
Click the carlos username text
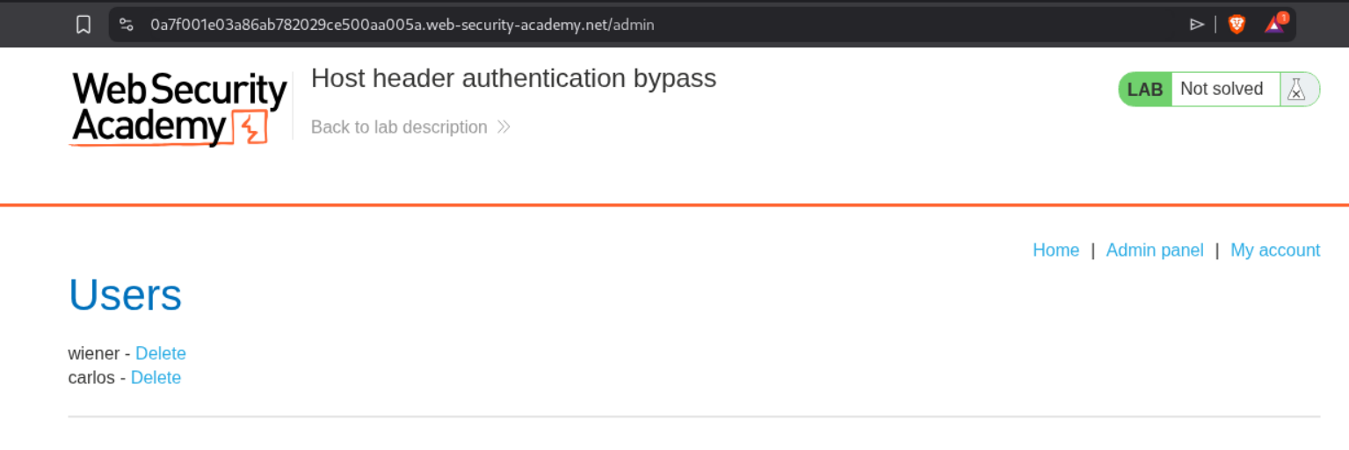pyautogui.click(x=91, y=378)
